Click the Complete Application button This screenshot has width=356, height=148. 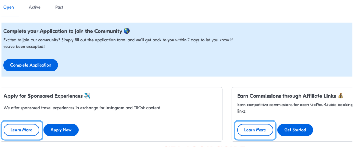pos(31,65)
